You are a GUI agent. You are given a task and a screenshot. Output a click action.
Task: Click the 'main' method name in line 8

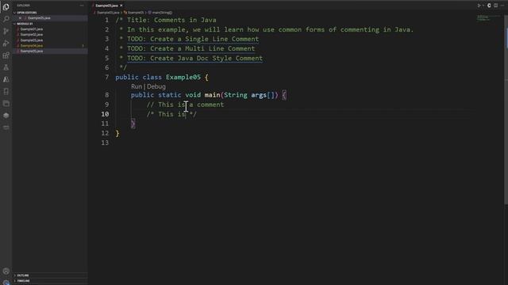tap(212, 95)
